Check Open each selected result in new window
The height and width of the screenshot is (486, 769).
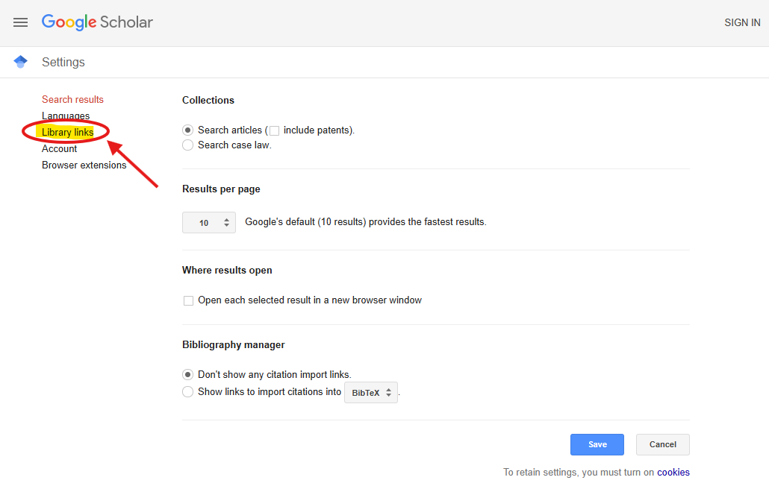[188, 300]
